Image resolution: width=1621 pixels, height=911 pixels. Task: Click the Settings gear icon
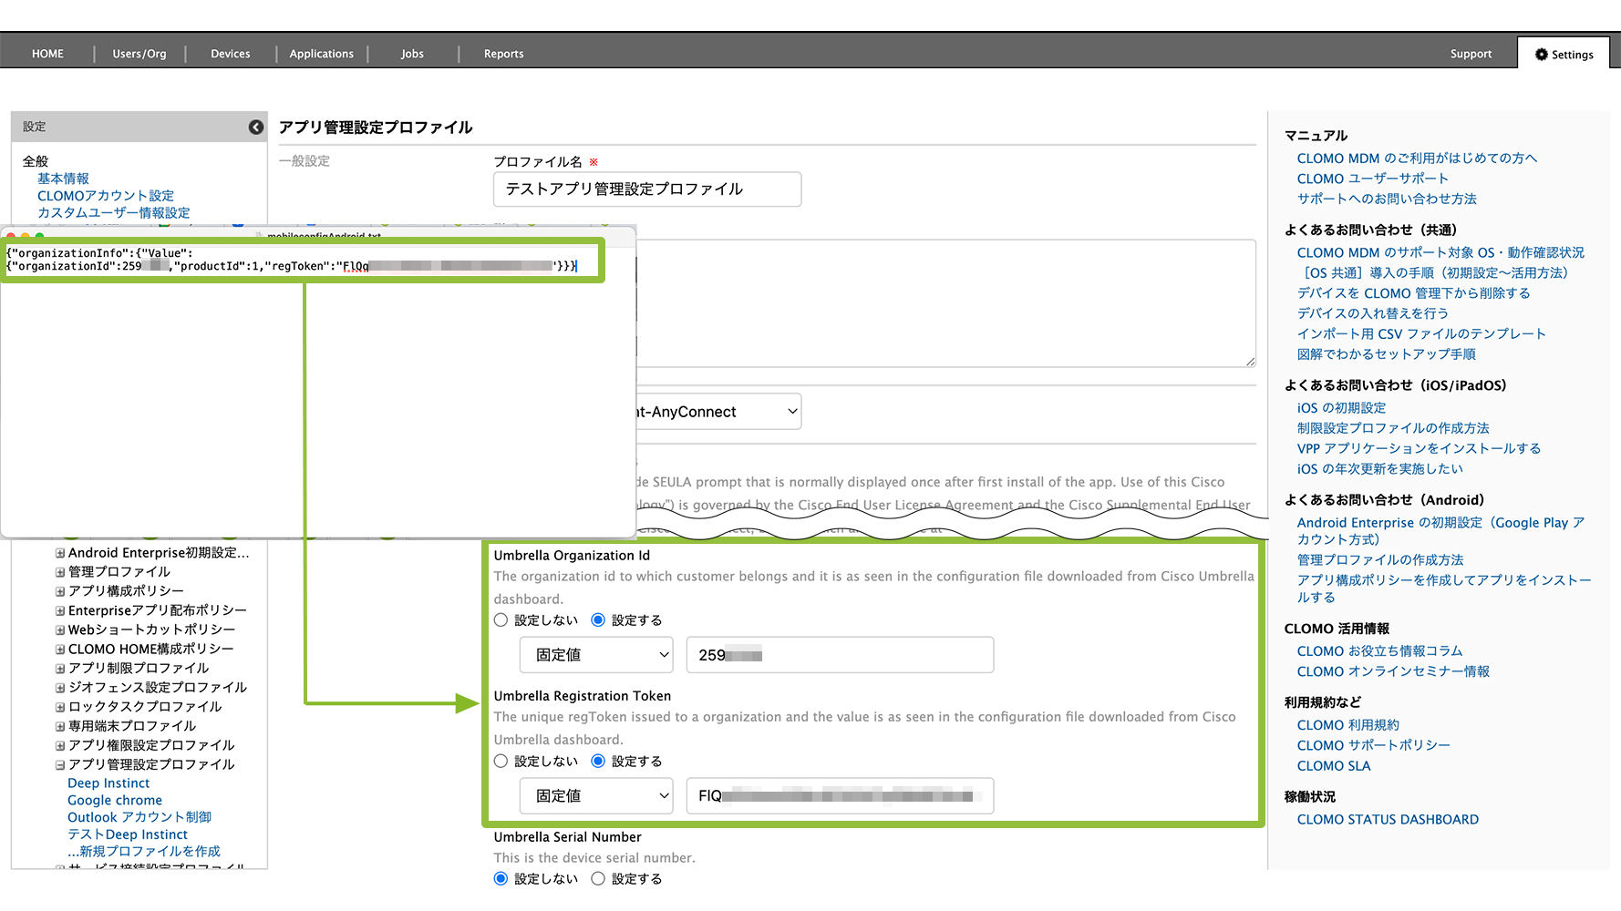(1541, 55)
